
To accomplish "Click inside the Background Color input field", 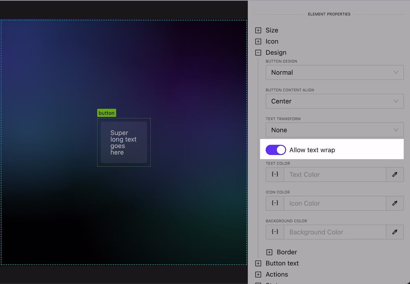I will (335, 232).
